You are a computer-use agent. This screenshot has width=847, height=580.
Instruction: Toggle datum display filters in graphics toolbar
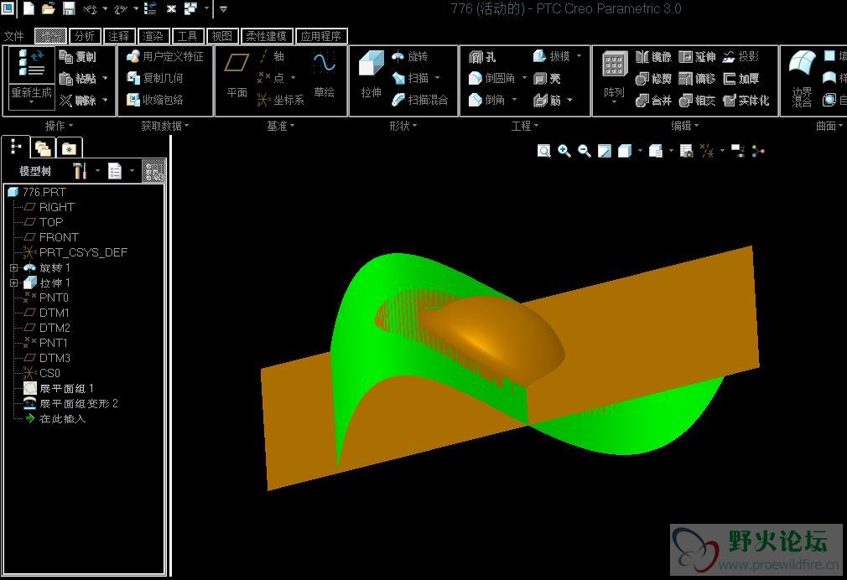tap(707, 151)
